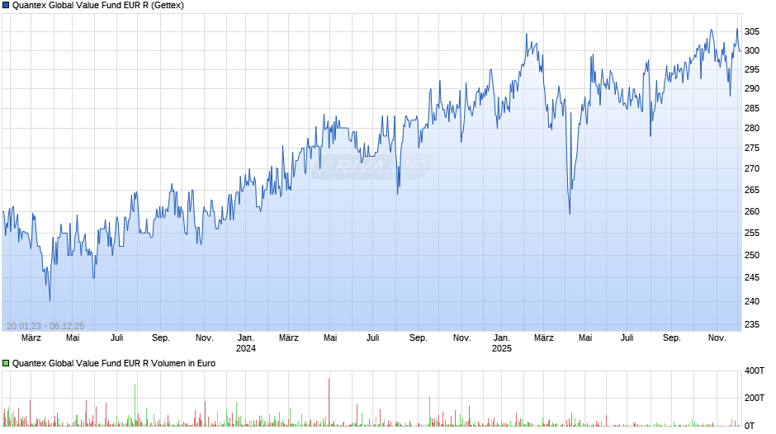
Task: Click the 200T volume axis label
Action: click(x=755, y=398)
